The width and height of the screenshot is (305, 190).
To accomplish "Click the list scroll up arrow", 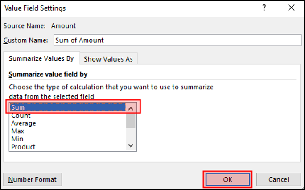I will coord(131,108).
